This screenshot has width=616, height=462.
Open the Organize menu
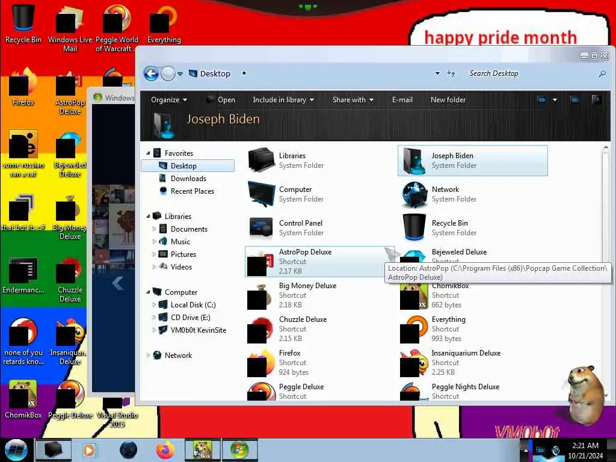click(x=169, y=100)
